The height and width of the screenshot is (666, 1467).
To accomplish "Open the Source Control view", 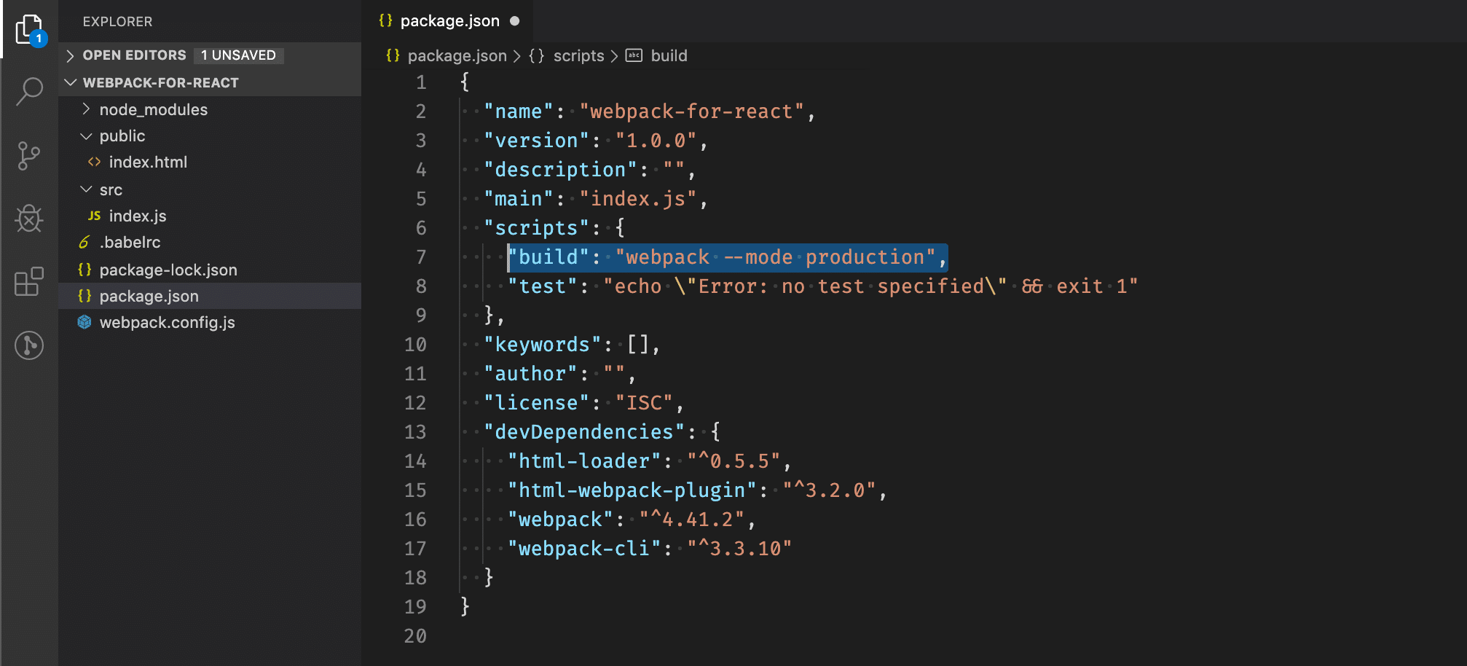I will [28, 154].
